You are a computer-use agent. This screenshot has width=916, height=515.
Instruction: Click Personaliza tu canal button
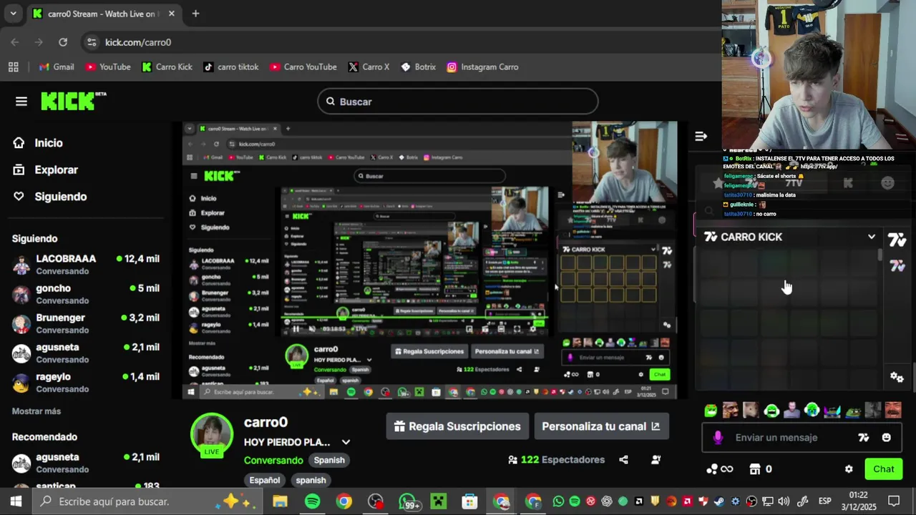tap(601, 426)
